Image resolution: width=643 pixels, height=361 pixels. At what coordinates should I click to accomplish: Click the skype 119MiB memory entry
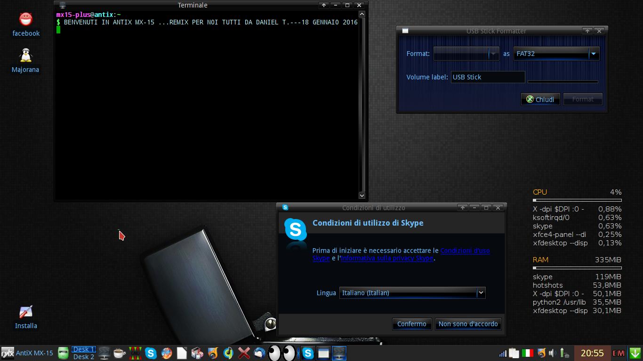click(577, 277)
